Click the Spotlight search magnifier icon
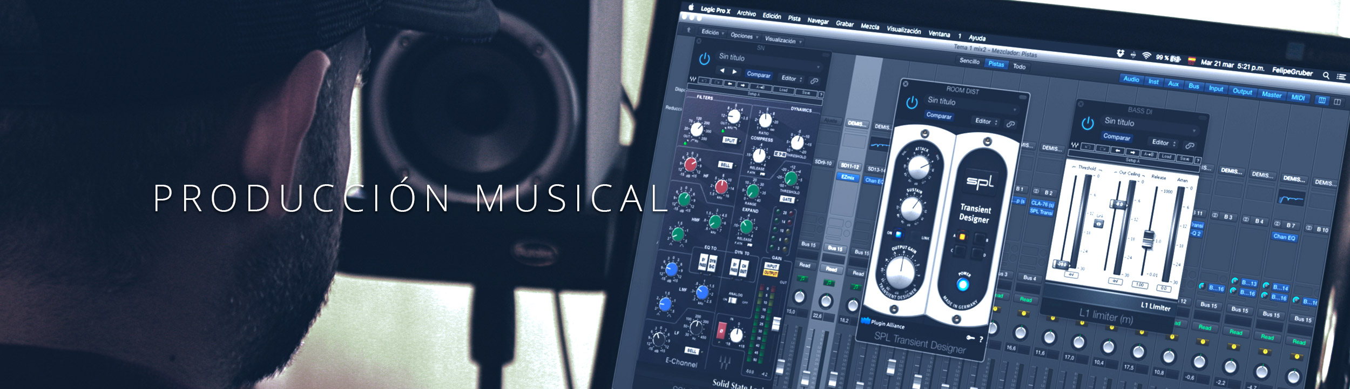The height and width of the screenshot is (389, 1350). pyautogui.click(x=1326, y=76)
